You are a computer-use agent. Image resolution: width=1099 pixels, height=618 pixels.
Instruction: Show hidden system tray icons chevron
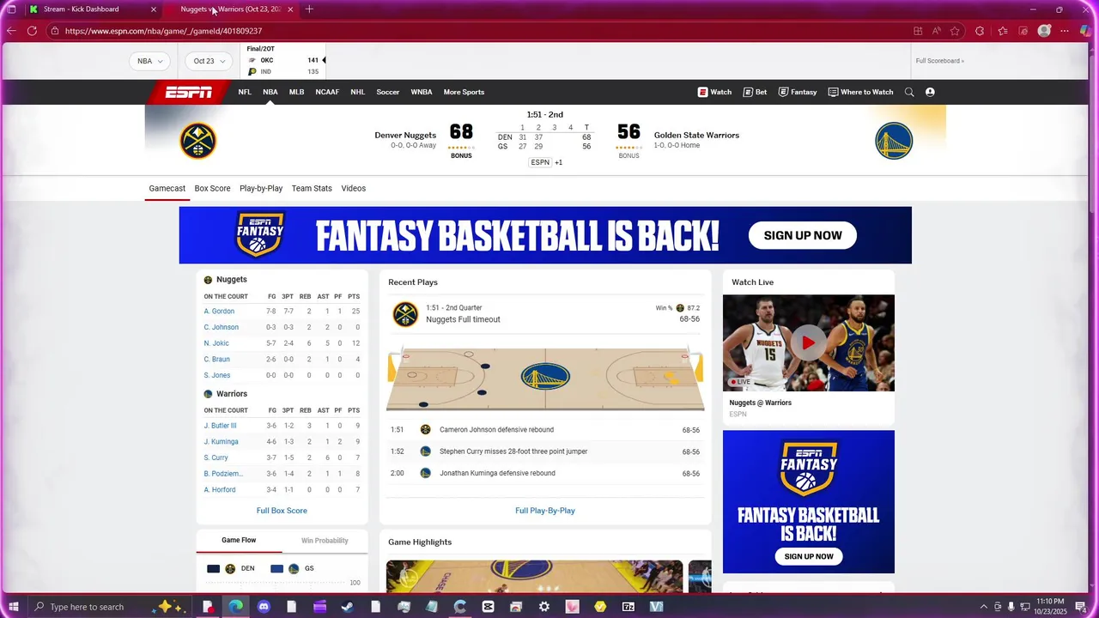pyautogui.click(x=983, y=607)
